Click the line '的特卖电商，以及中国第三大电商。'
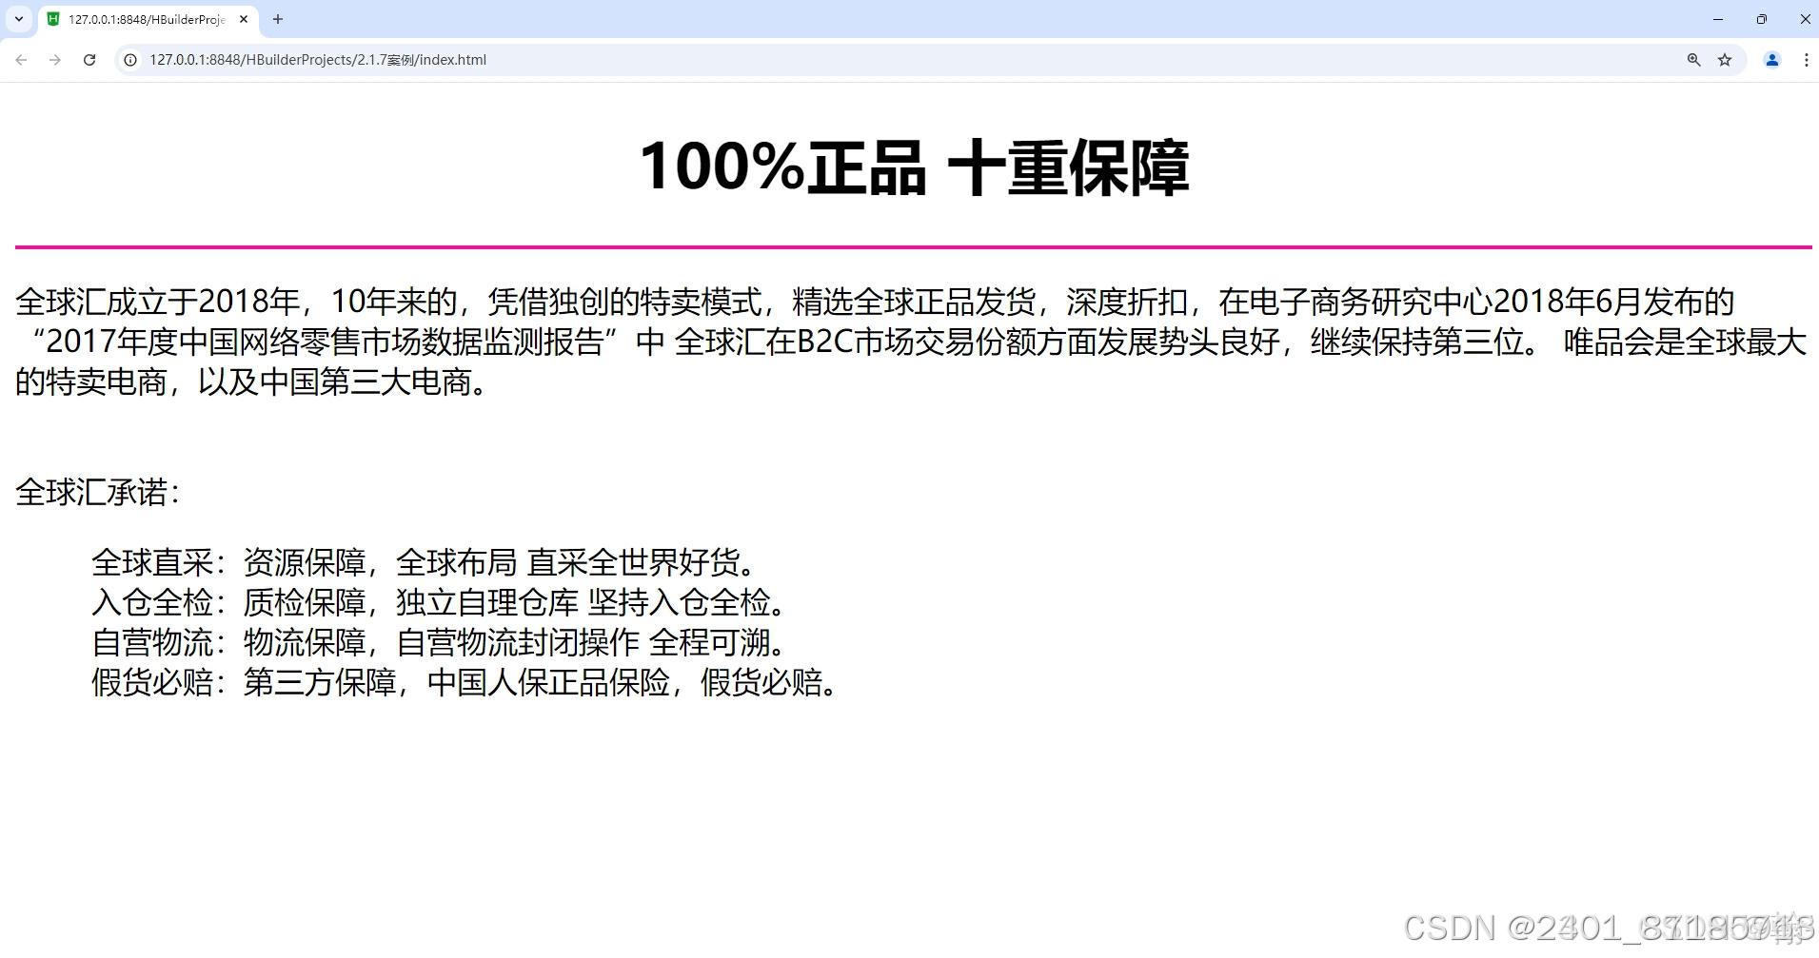The height and width of the screenshot is (958, 1819). (x=252, y=381)
